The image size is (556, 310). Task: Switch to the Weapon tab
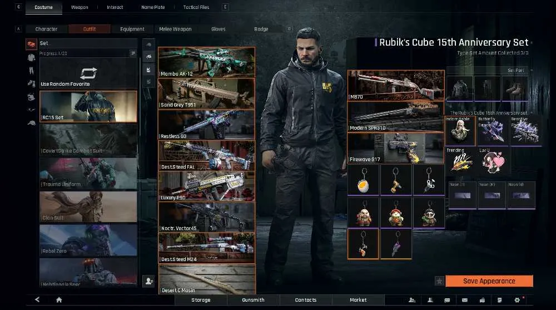[x=80, y=7]
